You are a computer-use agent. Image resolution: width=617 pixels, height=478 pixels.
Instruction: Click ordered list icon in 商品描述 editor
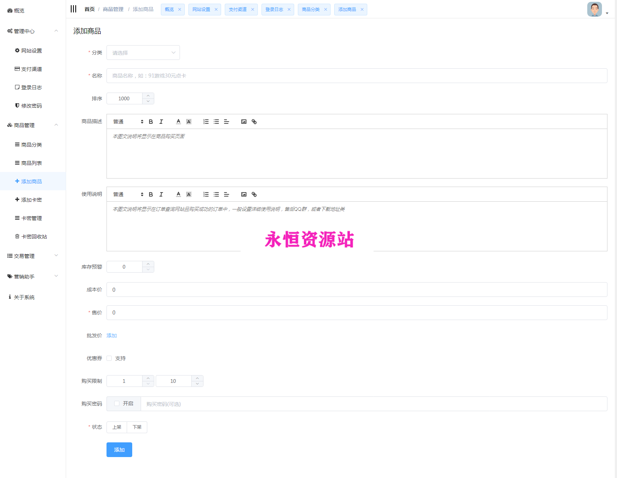click(206, 122)
